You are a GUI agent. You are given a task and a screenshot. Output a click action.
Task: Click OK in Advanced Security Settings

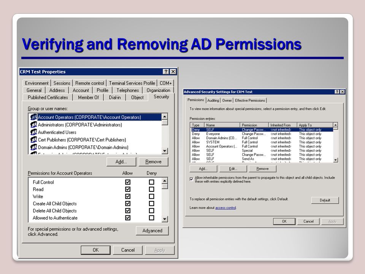(x=284, y=221)
